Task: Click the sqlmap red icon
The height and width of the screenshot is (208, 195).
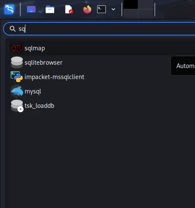Action: 17,48
